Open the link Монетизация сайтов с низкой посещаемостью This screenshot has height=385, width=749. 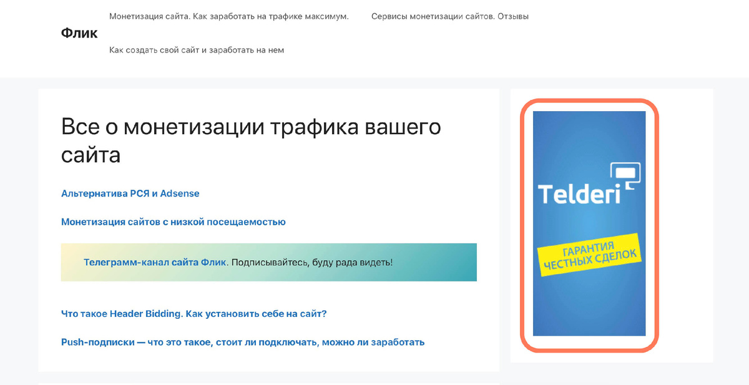[174, 222]
